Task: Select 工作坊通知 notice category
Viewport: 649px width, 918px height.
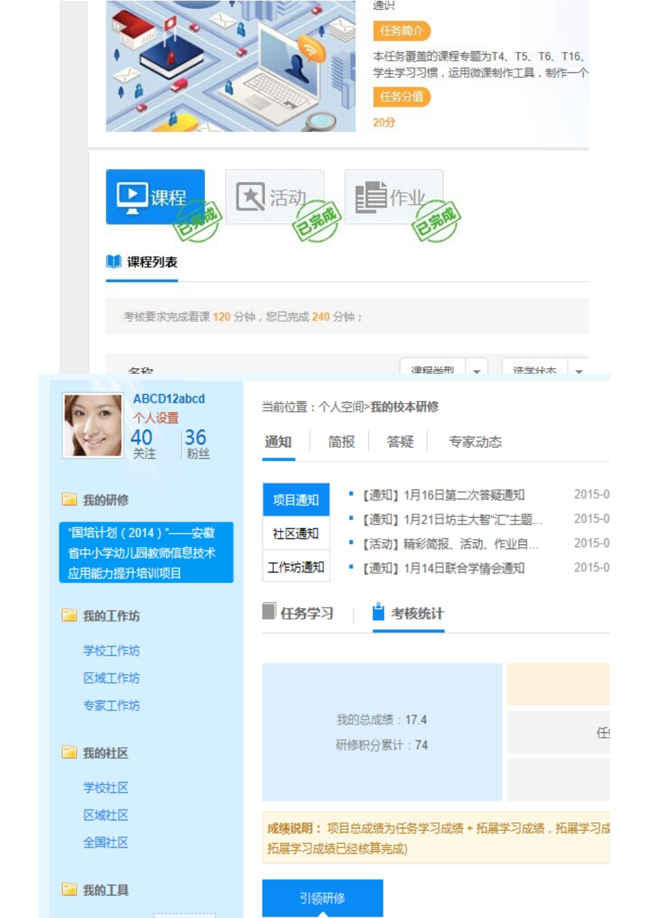Action: click(x=296, y=567)
